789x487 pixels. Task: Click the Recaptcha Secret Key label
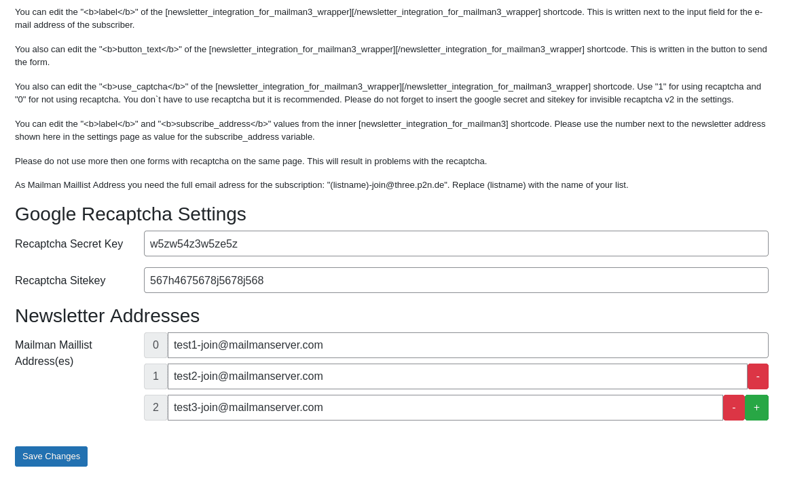(69, 243)
